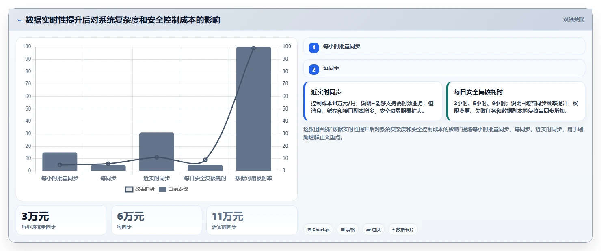The height and width of the screenshot is (251, 601).
Task: Click the 每小时批量同步 bar in the chart
Action: 60,162
